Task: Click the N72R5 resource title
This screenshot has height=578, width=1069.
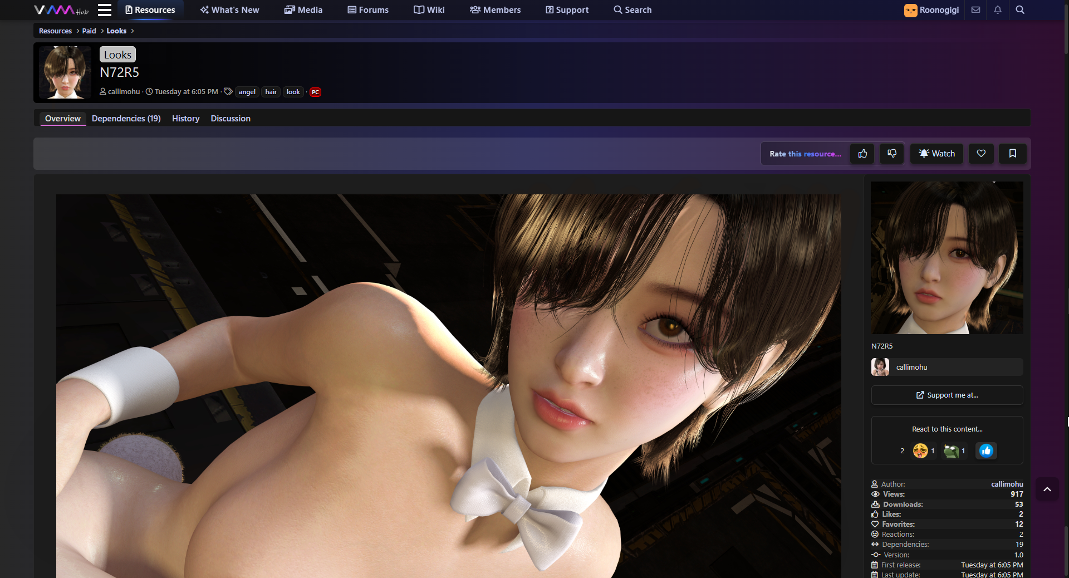Action: coord(119,72)
